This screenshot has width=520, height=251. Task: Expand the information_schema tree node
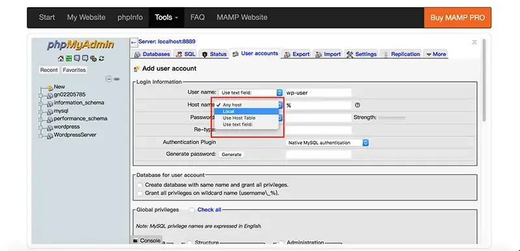coord(41,104)
